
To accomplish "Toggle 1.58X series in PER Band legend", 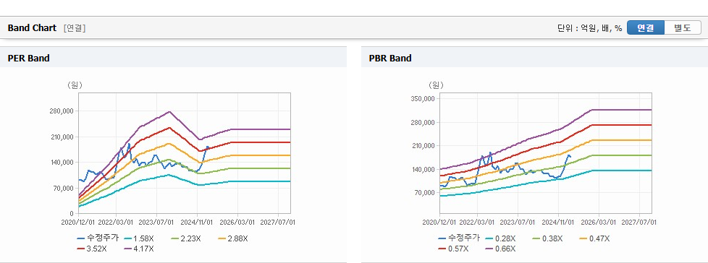I will (x=139, y=238).
